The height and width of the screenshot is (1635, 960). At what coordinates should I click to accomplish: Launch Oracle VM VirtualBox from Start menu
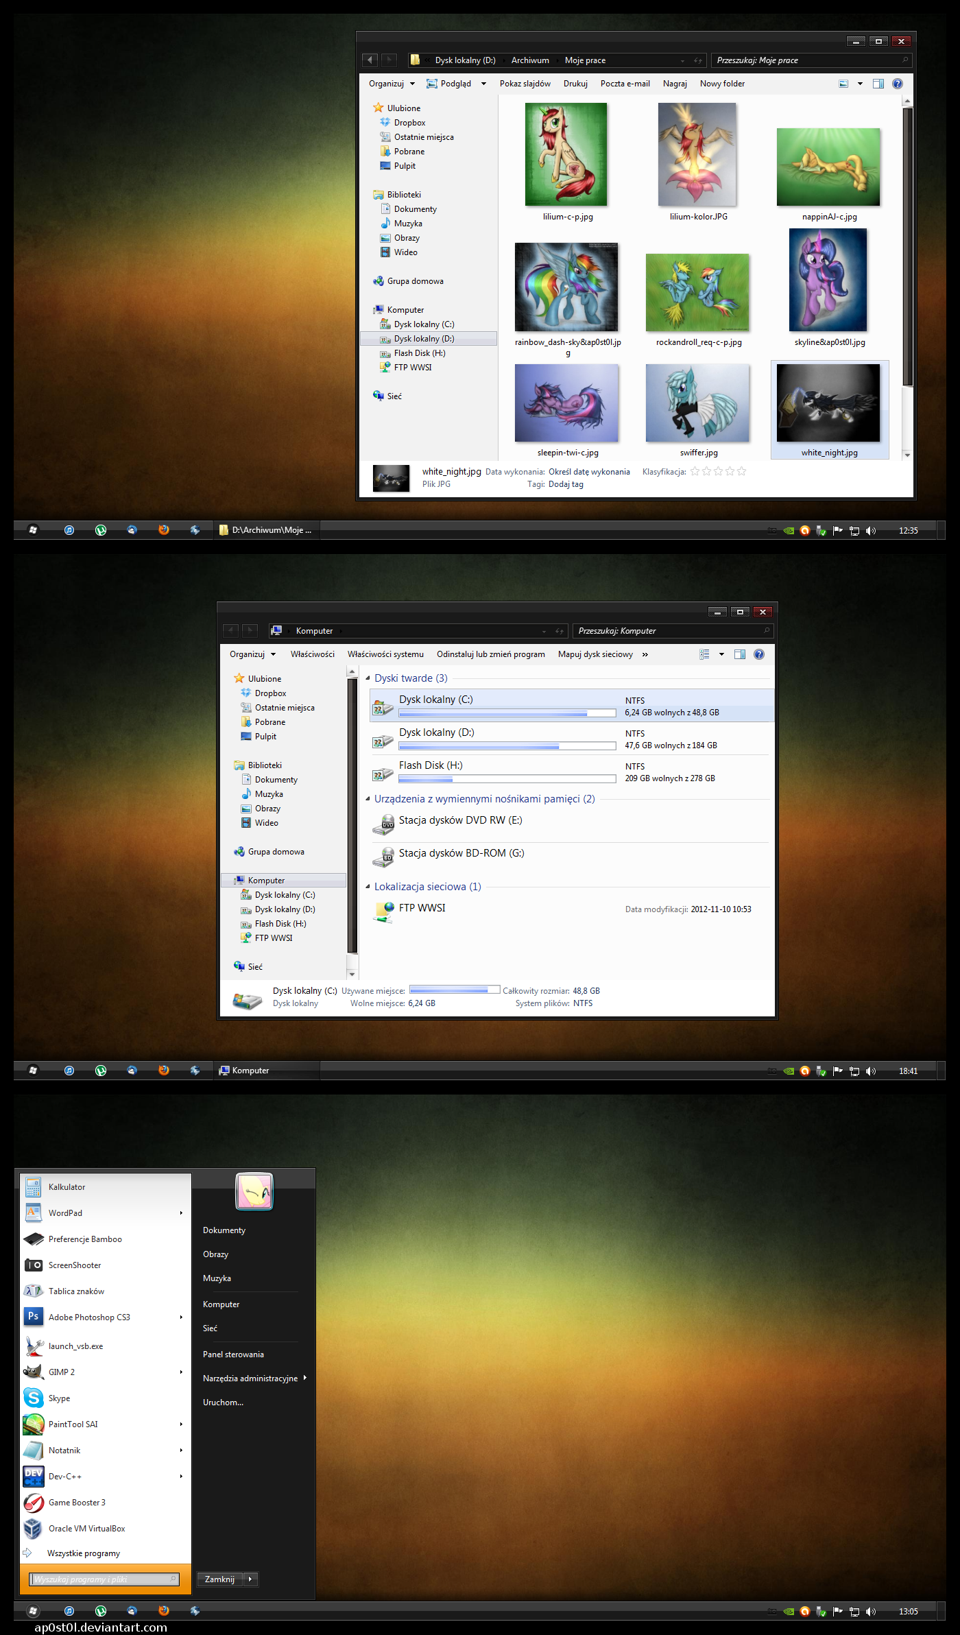pyautogui.click(x=105, y=1529)
